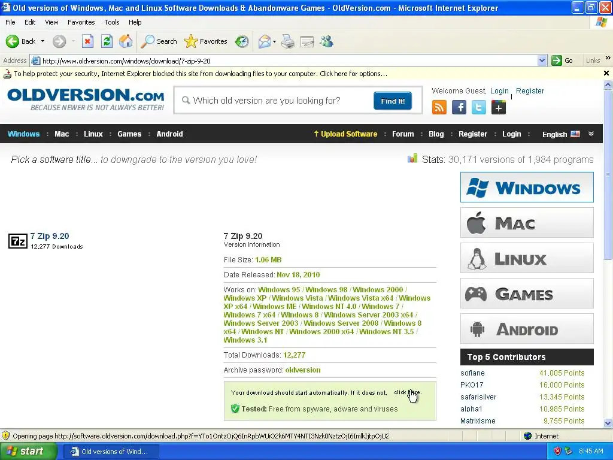Open the Mail button dropdown arrow
Image resolution: width=613 pixels, height=460 pixels.
pyautogui.click(x=274, y=41)
